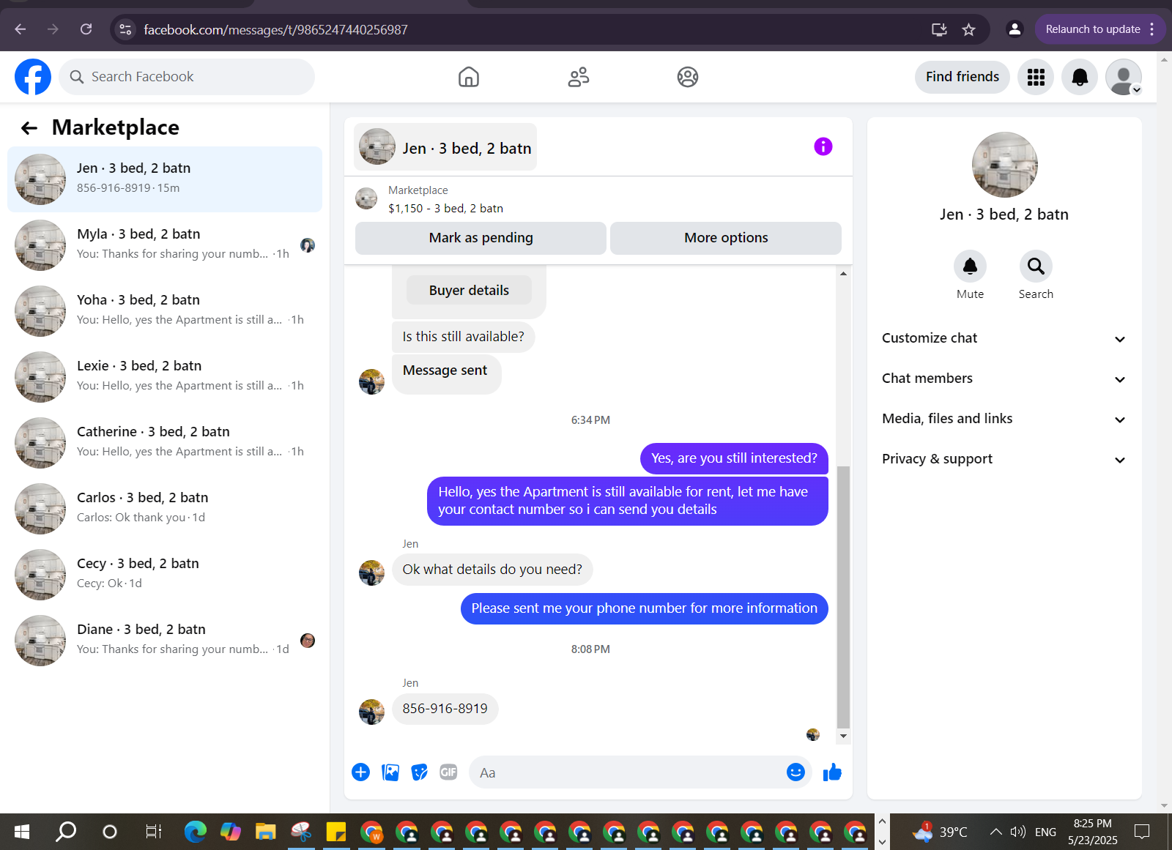The height and width of the screenshot is (850, 1172).
Task: Open the emoji picker smiley icon
Action: pyautogui.click(x=795, y=772)
